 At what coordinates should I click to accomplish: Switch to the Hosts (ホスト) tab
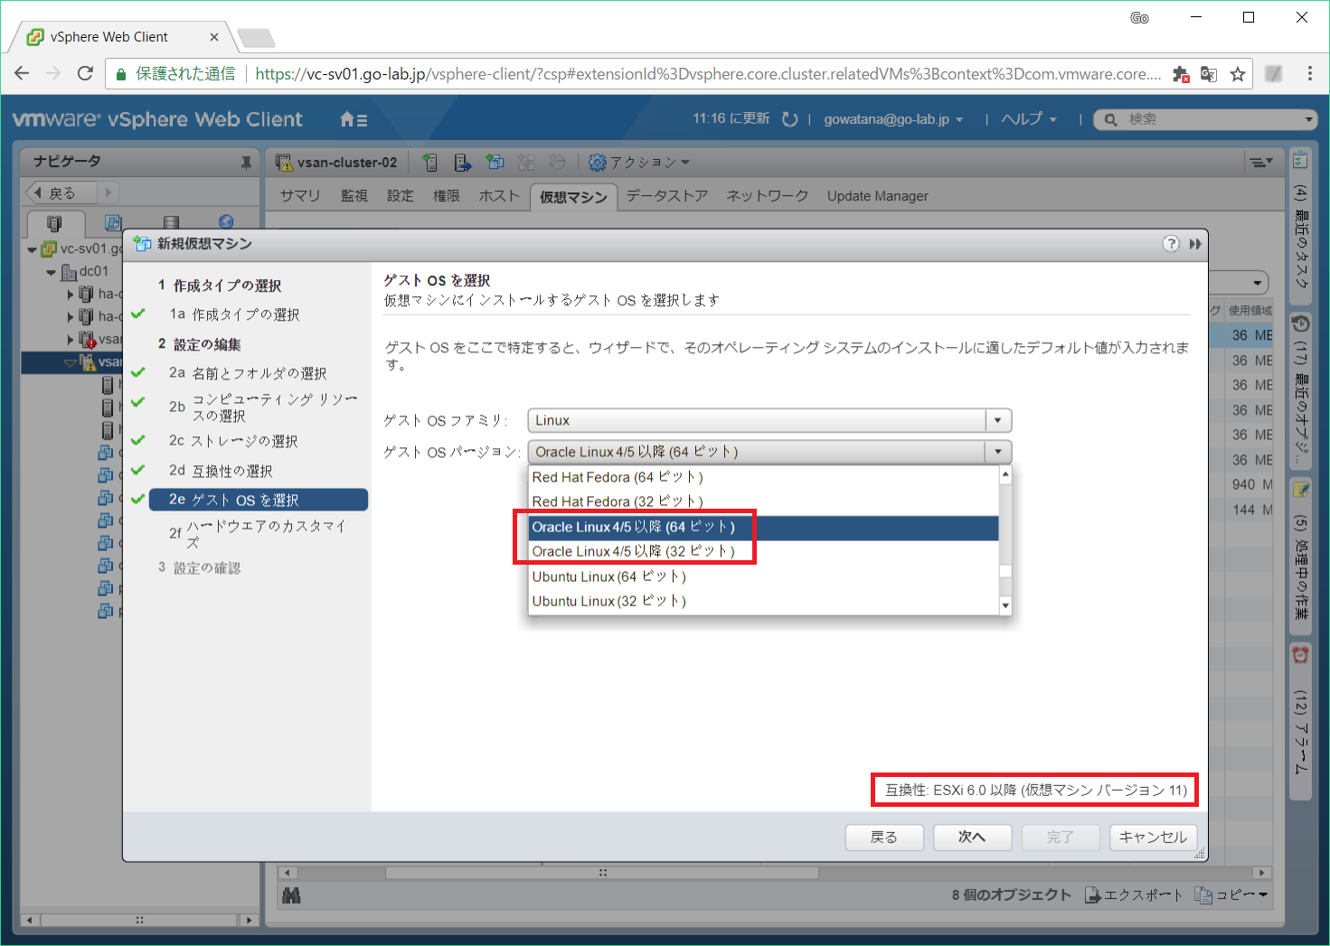[499, 196]
